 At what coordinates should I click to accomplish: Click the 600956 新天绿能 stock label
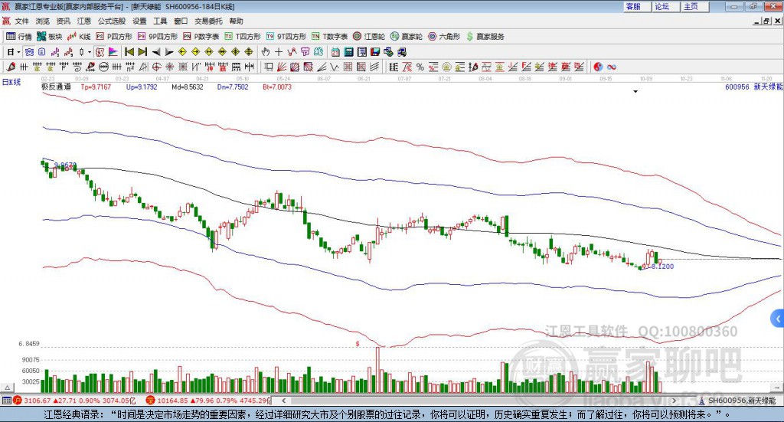pos(754,87)
